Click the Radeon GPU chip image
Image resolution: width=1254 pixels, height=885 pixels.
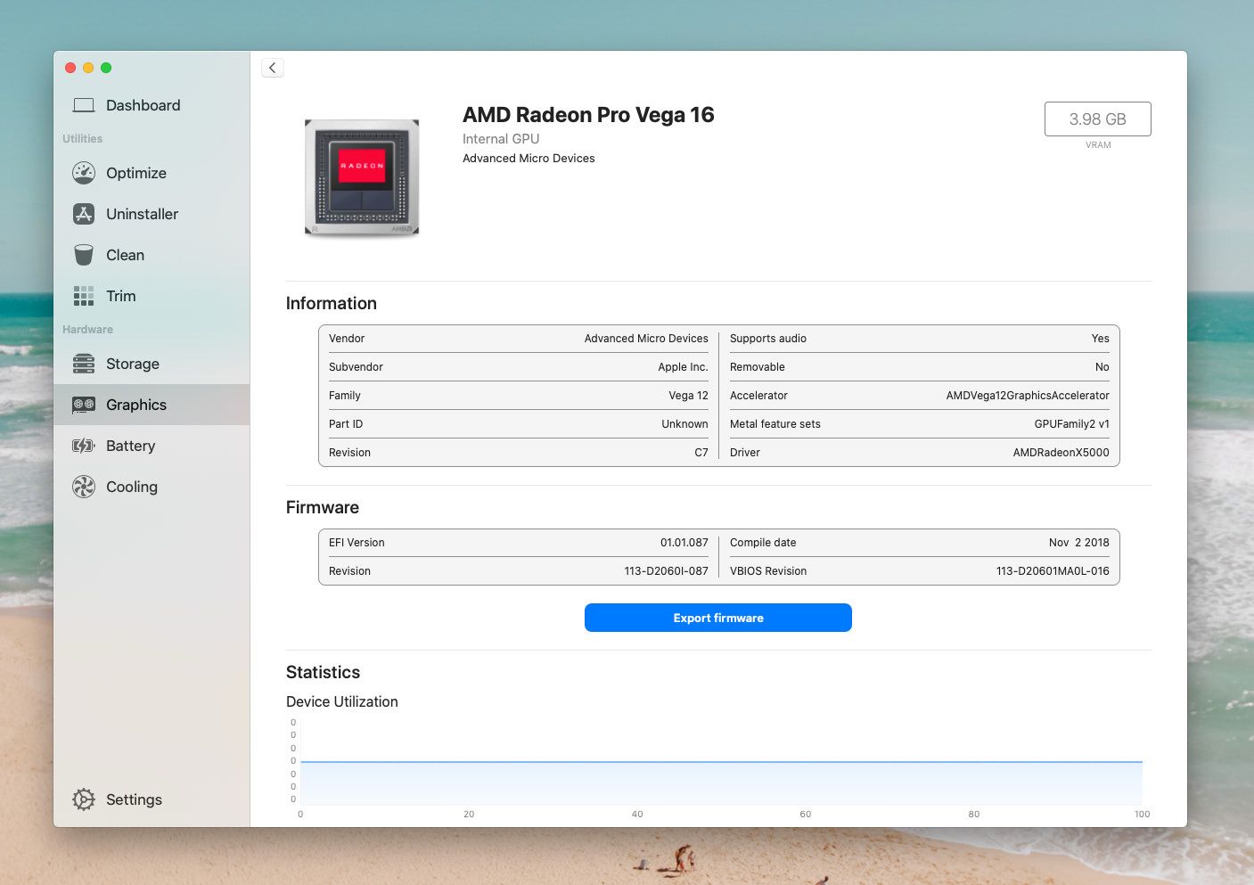tap(362, 177)
